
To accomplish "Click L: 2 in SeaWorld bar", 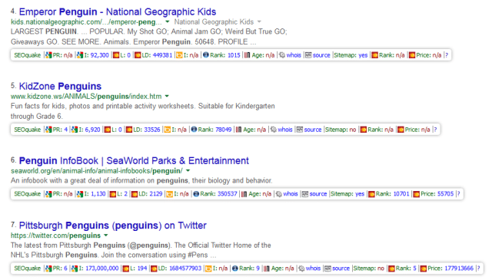I will (x=122, y=194).
